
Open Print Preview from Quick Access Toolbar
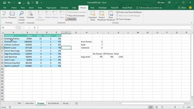28,3
